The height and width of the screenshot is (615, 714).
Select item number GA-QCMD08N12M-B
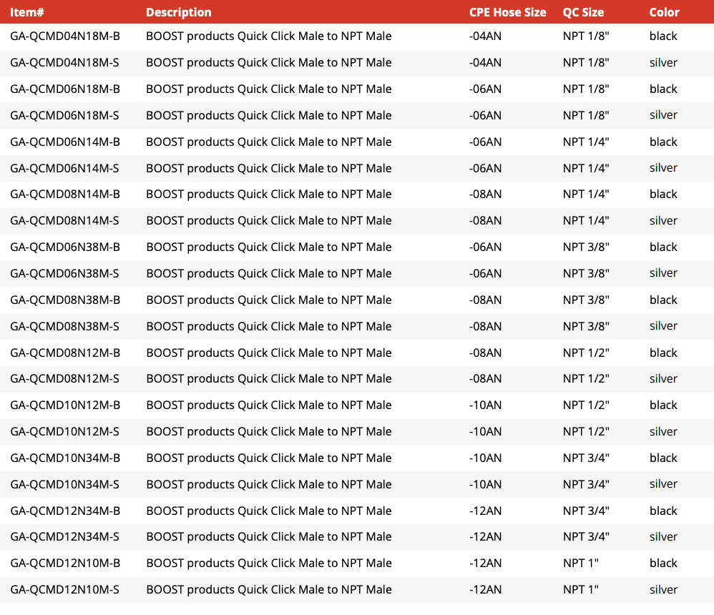pyautogui.click(x=65, y=353)
